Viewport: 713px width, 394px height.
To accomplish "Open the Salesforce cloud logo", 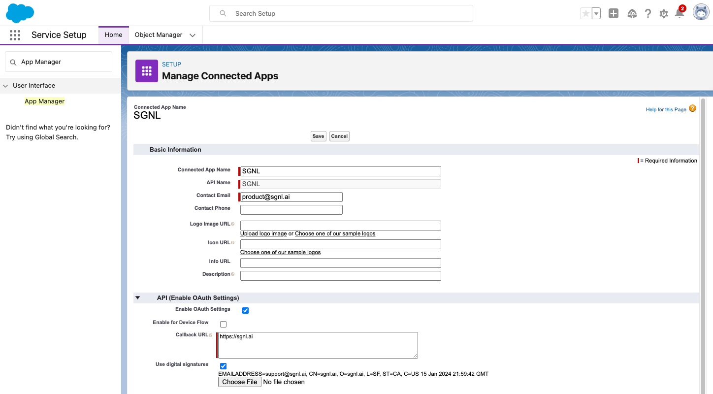I will point(20,13).
